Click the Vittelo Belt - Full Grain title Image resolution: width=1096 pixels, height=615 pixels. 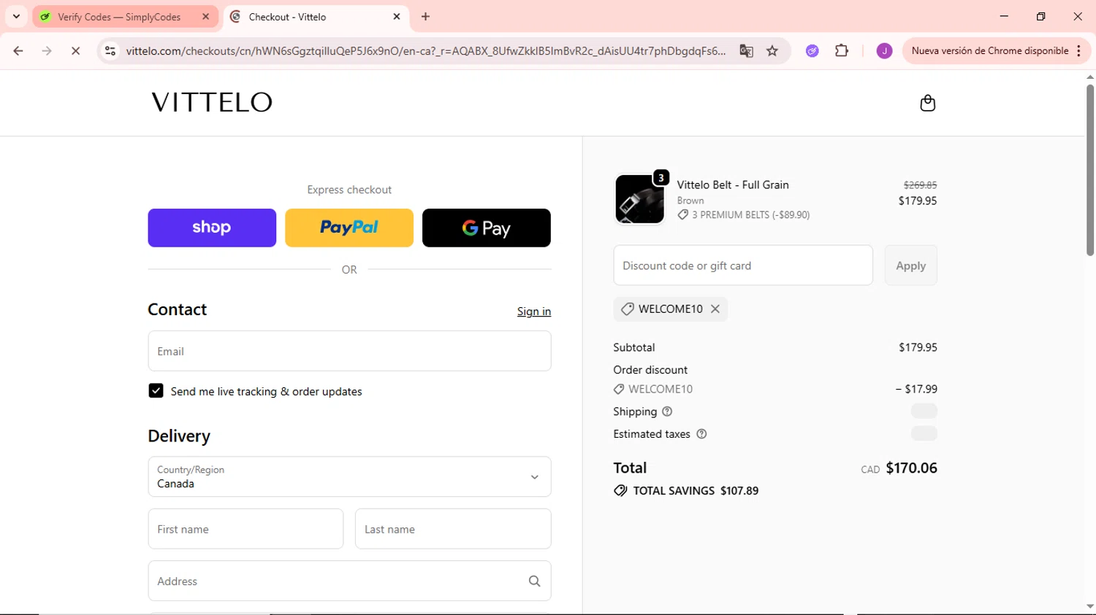pyautogui.click(x=733, y=185)
